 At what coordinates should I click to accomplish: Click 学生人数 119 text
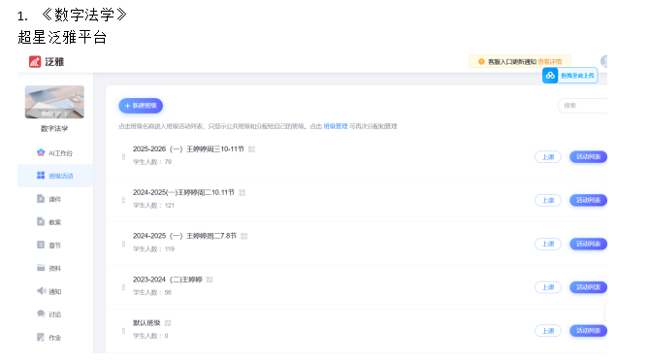tap(153, 248)
